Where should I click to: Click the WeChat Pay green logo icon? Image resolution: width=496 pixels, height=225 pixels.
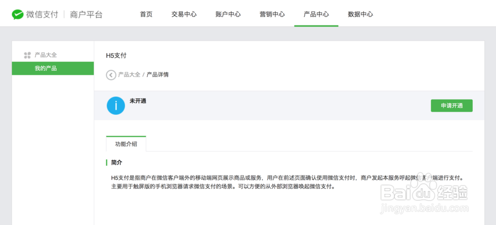point(18,14)
